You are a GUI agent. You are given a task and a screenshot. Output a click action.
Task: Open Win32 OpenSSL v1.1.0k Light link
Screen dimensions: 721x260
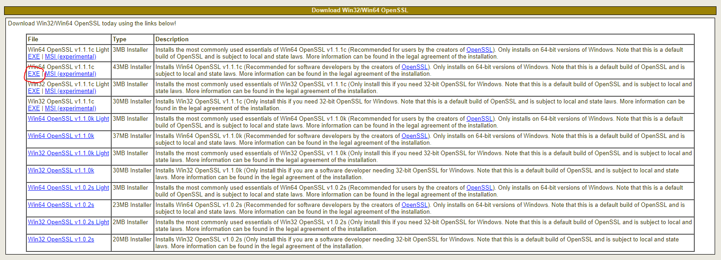pos(69,153)
